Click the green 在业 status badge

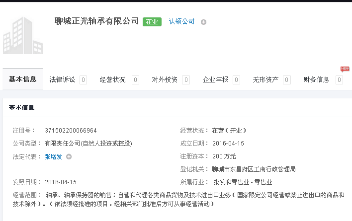point(152,22)
